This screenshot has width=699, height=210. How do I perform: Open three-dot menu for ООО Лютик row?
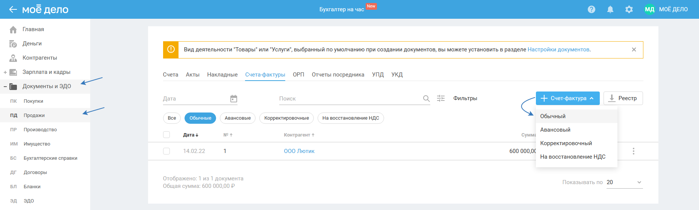634,151
